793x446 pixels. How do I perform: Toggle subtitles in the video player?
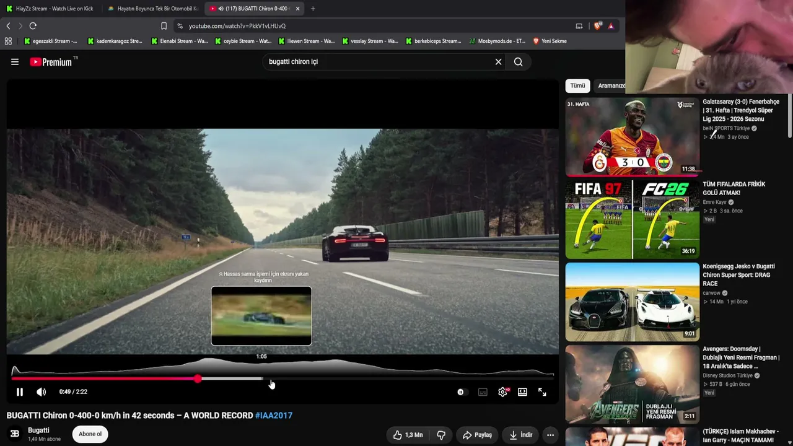pyautogui.click(x=483, y=392)
